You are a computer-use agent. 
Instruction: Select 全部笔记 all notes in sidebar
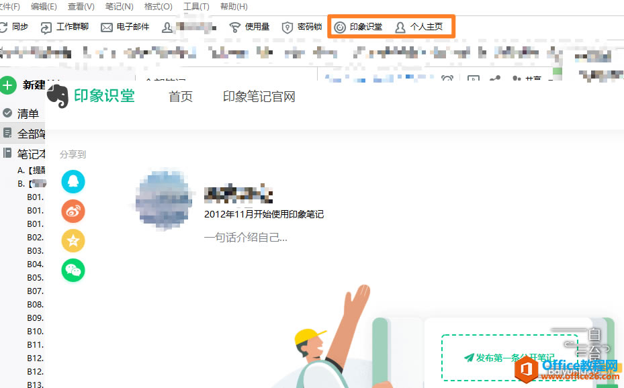[24, 134]
